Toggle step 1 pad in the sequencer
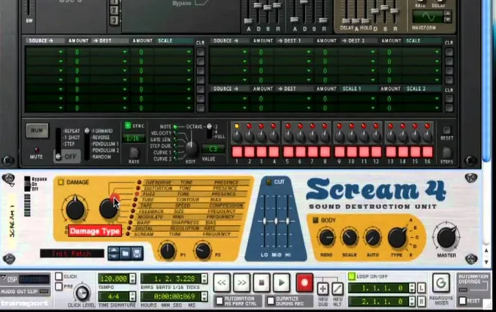The height and width of the screenshot is (312, 496). (x=237, y=152)
